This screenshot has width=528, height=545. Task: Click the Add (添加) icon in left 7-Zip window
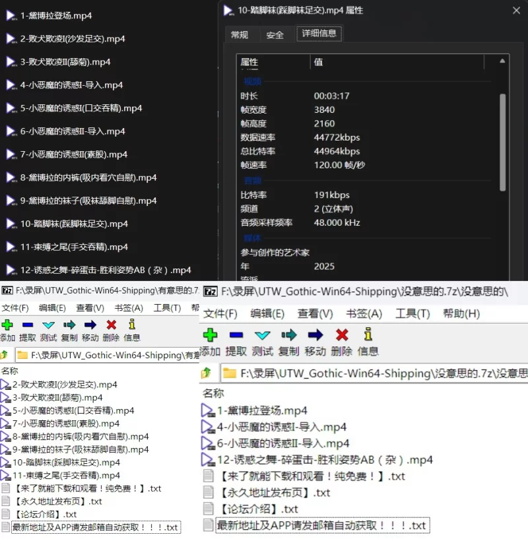(x=7, y=325)
